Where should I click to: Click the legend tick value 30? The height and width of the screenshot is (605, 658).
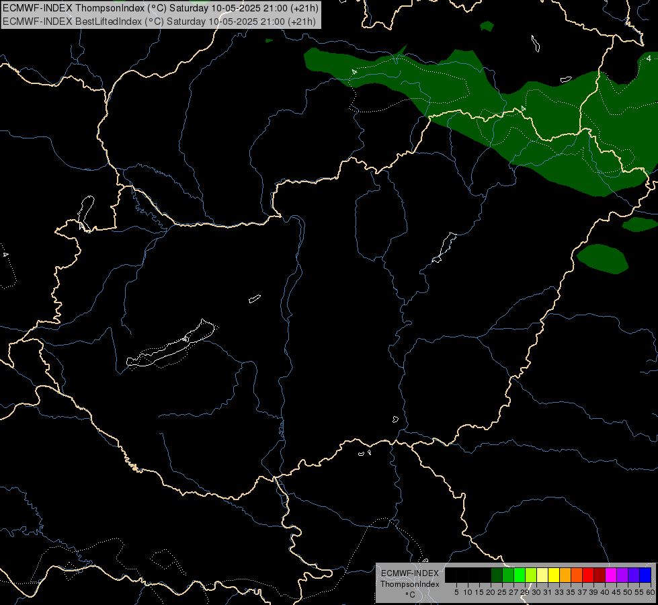click(537, 592)
